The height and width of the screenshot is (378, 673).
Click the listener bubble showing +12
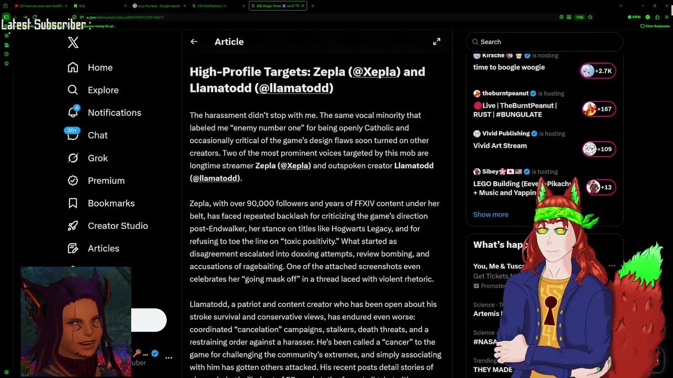click(x=601, y=187)
